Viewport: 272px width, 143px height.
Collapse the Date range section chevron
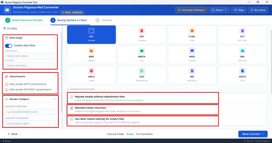coord(54,37)
